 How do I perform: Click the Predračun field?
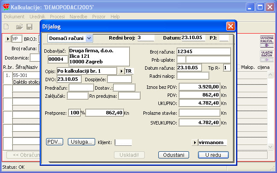click(x=81, y=88)
